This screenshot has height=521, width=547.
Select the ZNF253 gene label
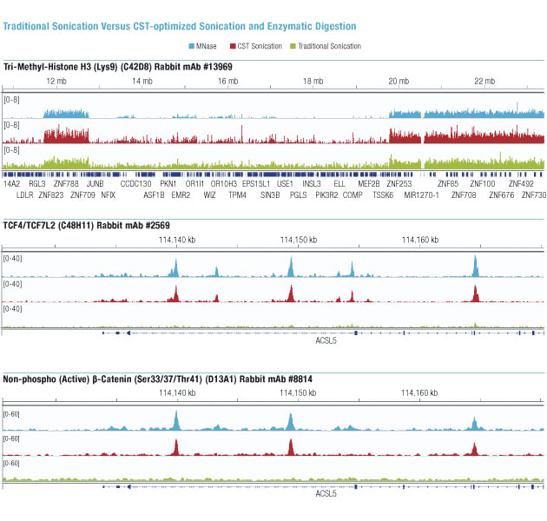pos(399,183)
